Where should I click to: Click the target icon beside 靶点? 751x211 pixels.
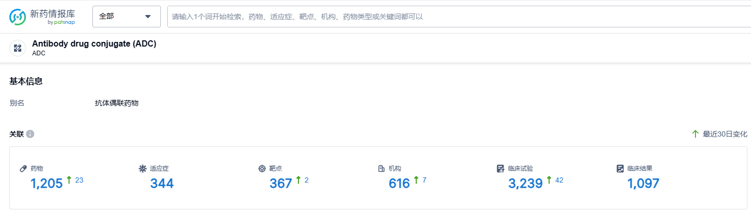click(x=262, y=169)
